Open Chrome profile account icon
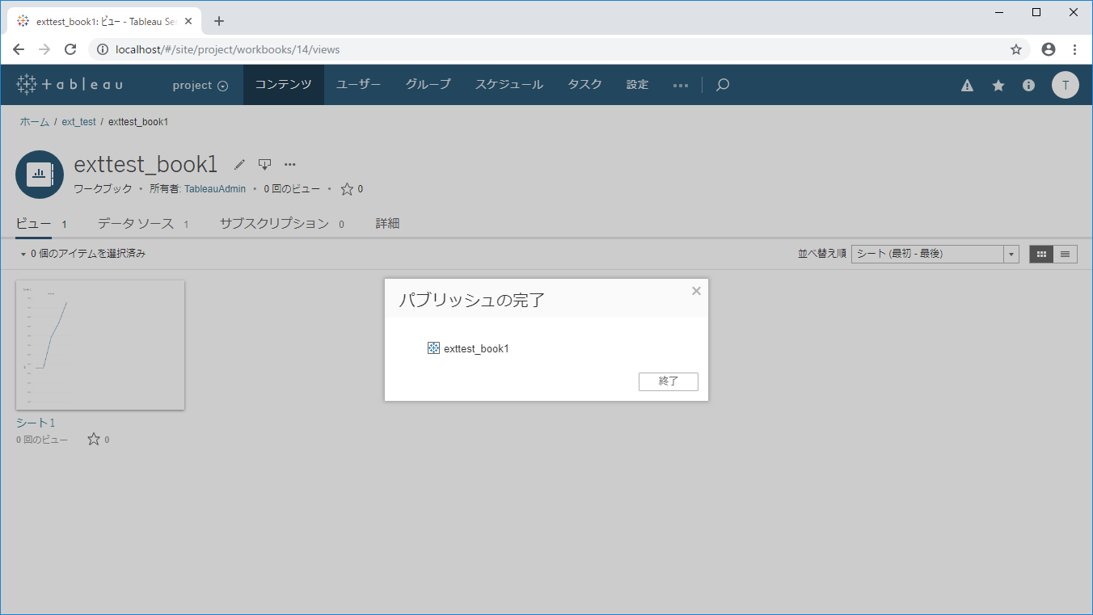The height and width of the screenshot is (615, 1093). click(1049, 49)
